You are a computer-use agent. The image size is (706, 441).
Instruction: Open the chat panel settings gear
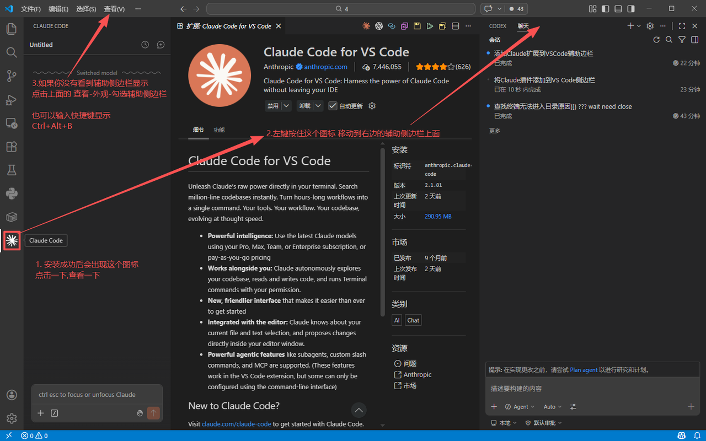(x=650, y=26)
